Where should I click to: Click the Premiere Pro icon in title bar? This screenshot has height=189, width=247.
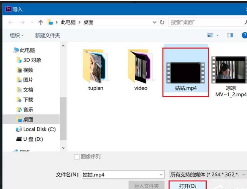click(x=8, y=9)
